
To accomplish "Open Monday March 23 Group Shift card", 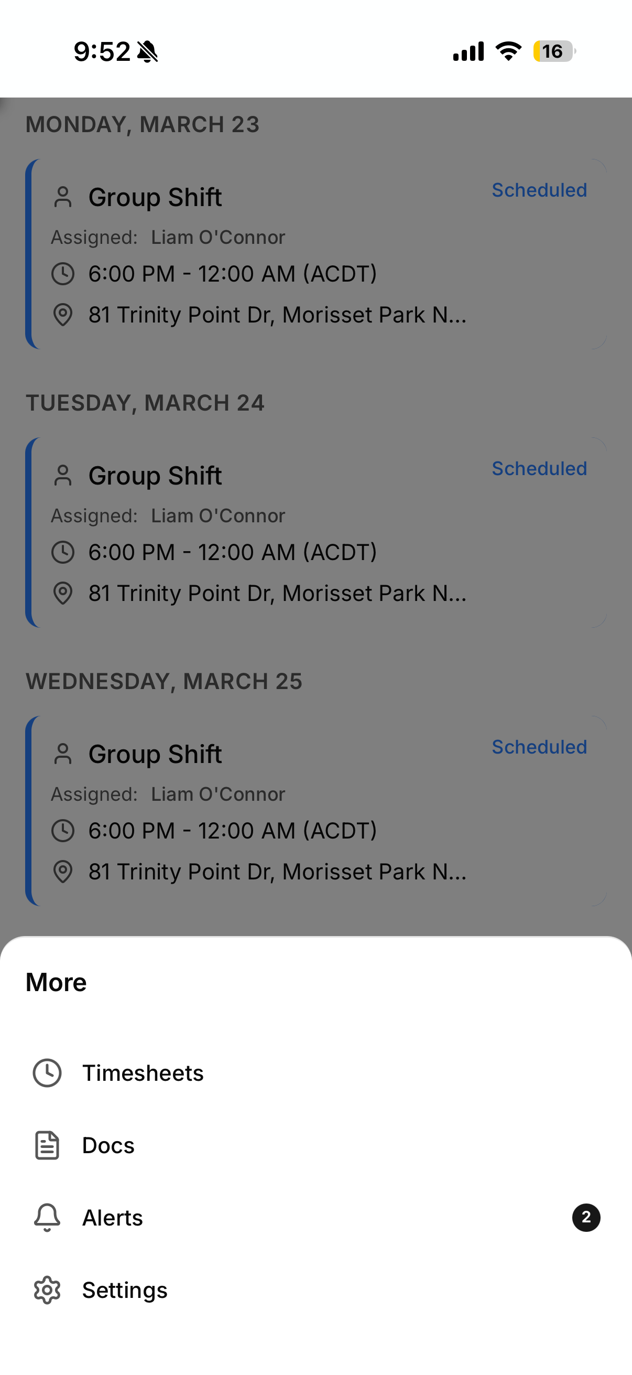I will coord(315,254).
